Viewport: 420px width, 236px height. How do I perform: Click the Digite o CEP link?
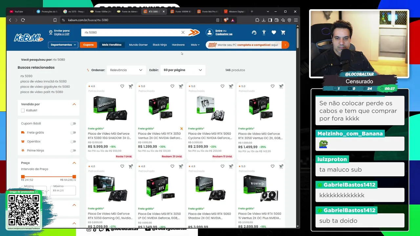coord(62,34)
